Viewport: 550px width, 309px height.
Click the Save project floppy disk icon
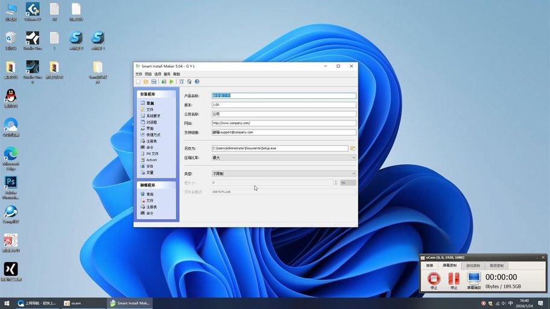154,82
